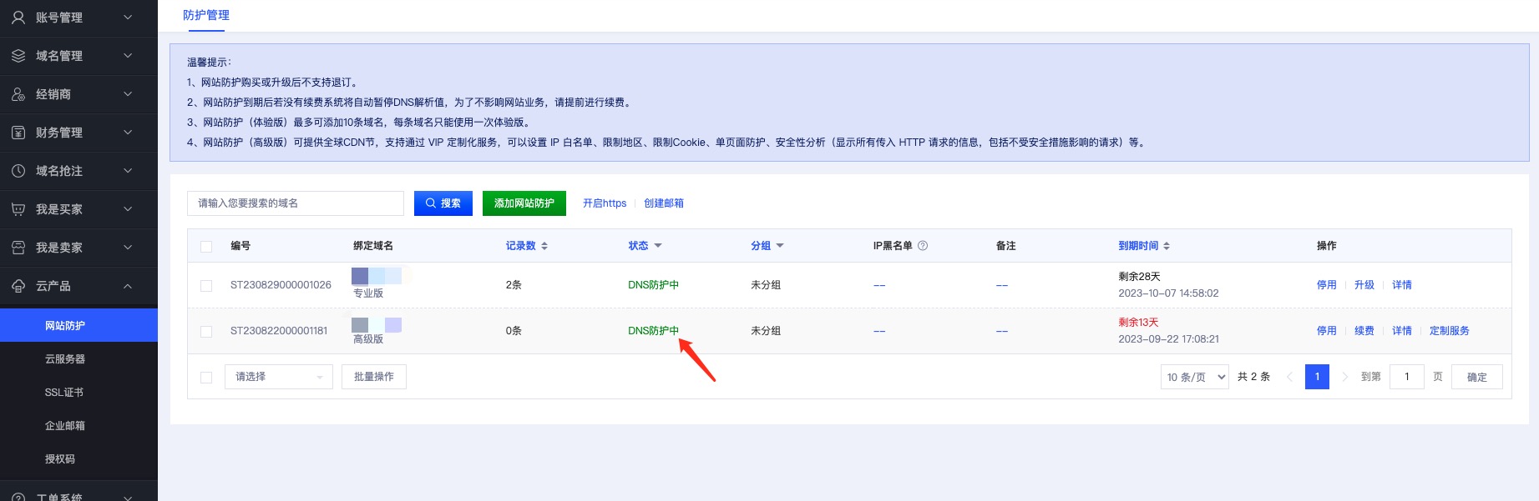Click the 剩余13天 expiry text
1539x501 pixels.
(x=1138, y=323)
